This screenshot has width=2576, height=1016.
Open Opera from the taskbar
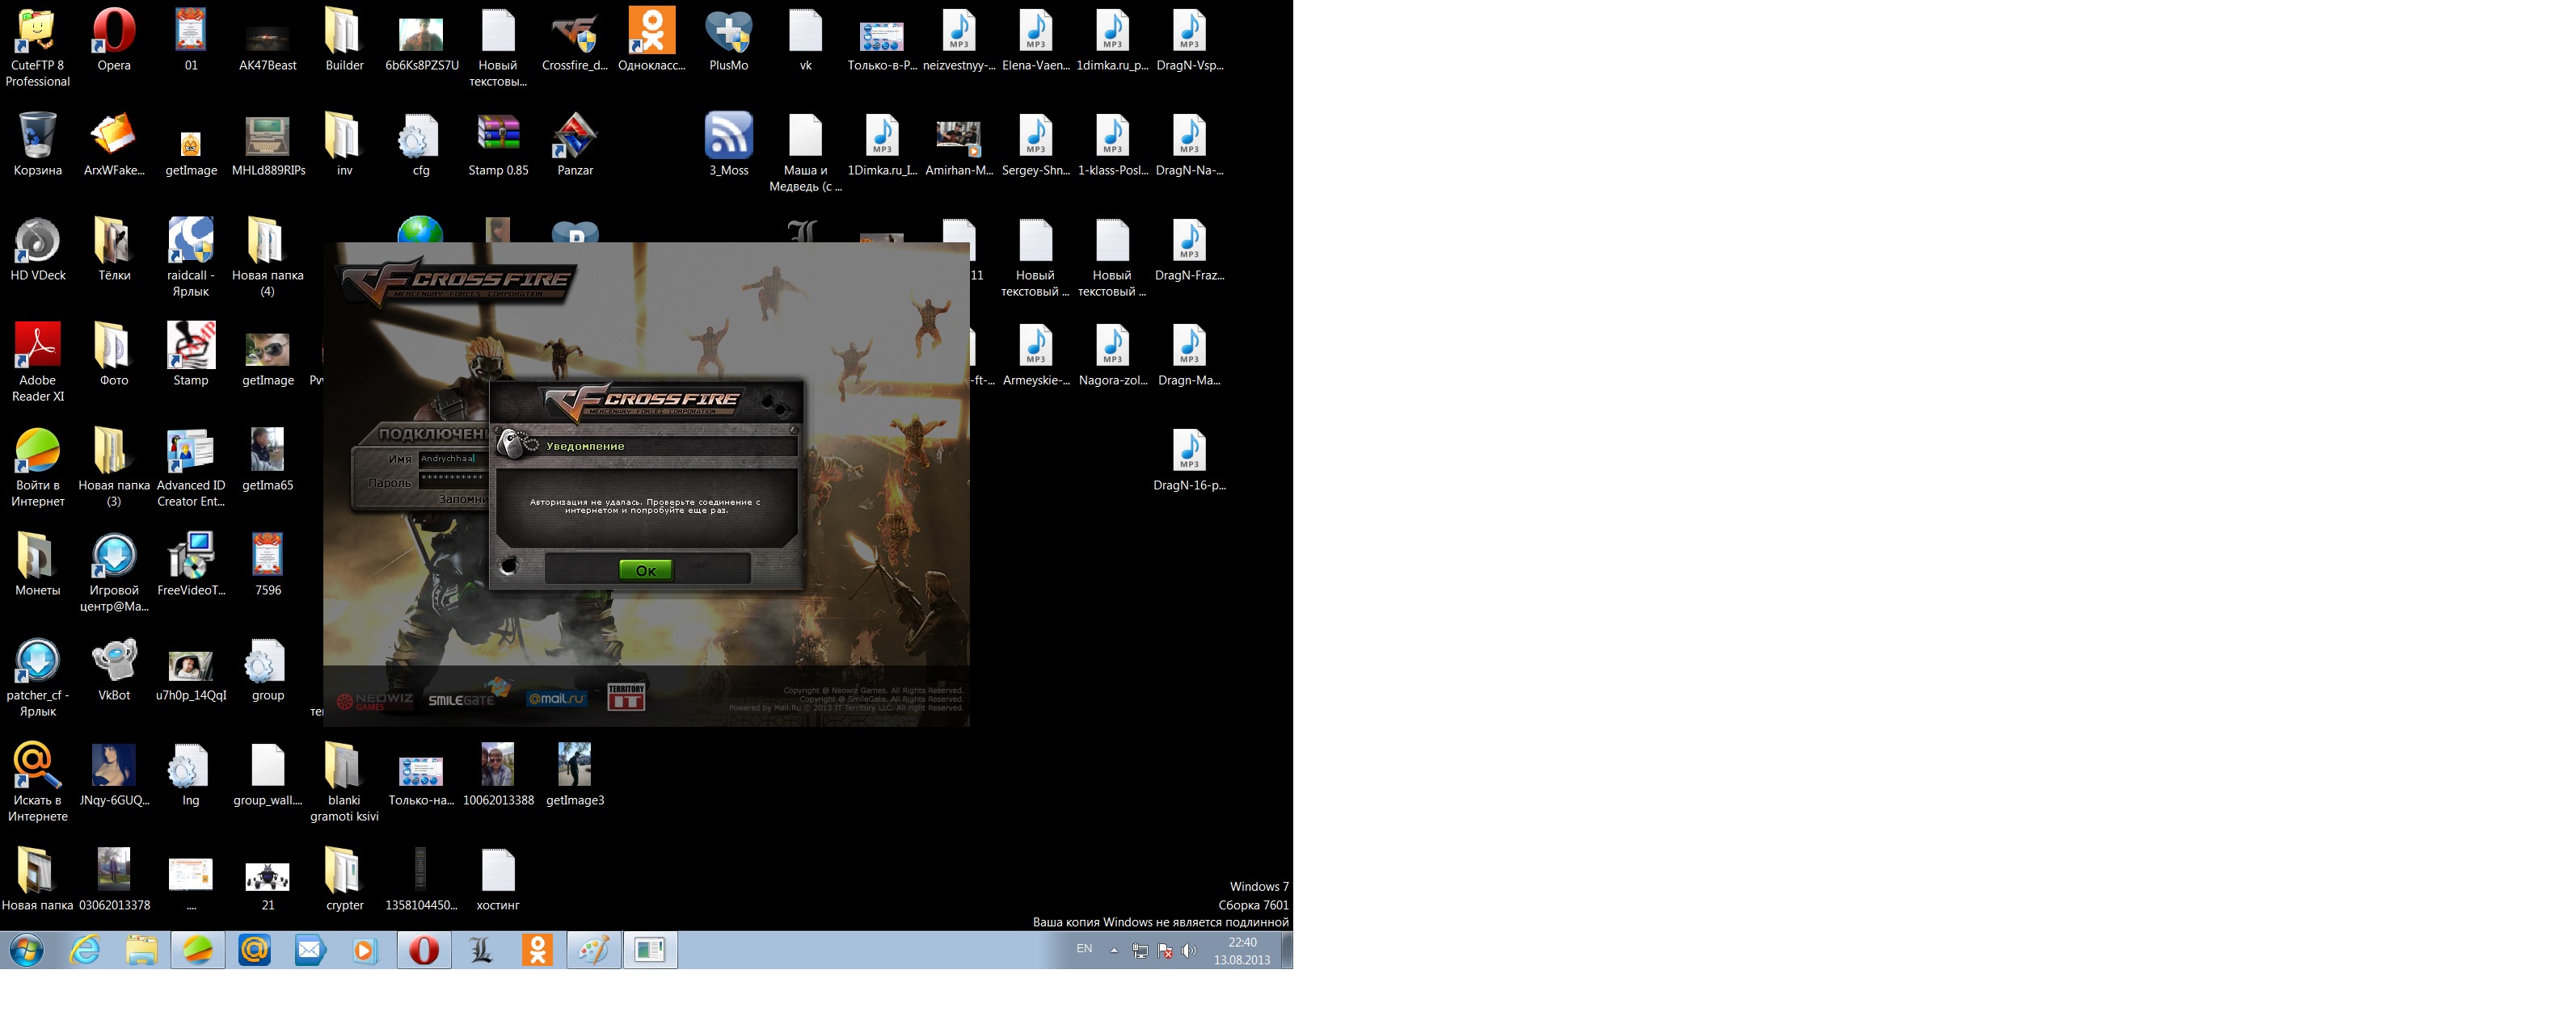423,950
